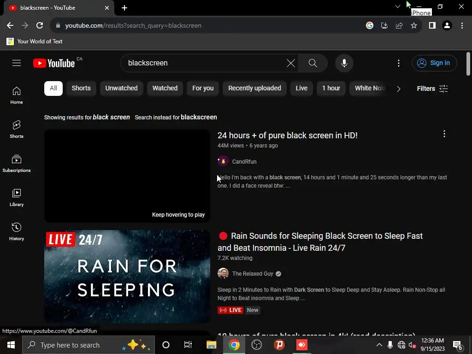Select the All filter chip
The height and width of the screenshot is (354, 472).
point(53,88)
